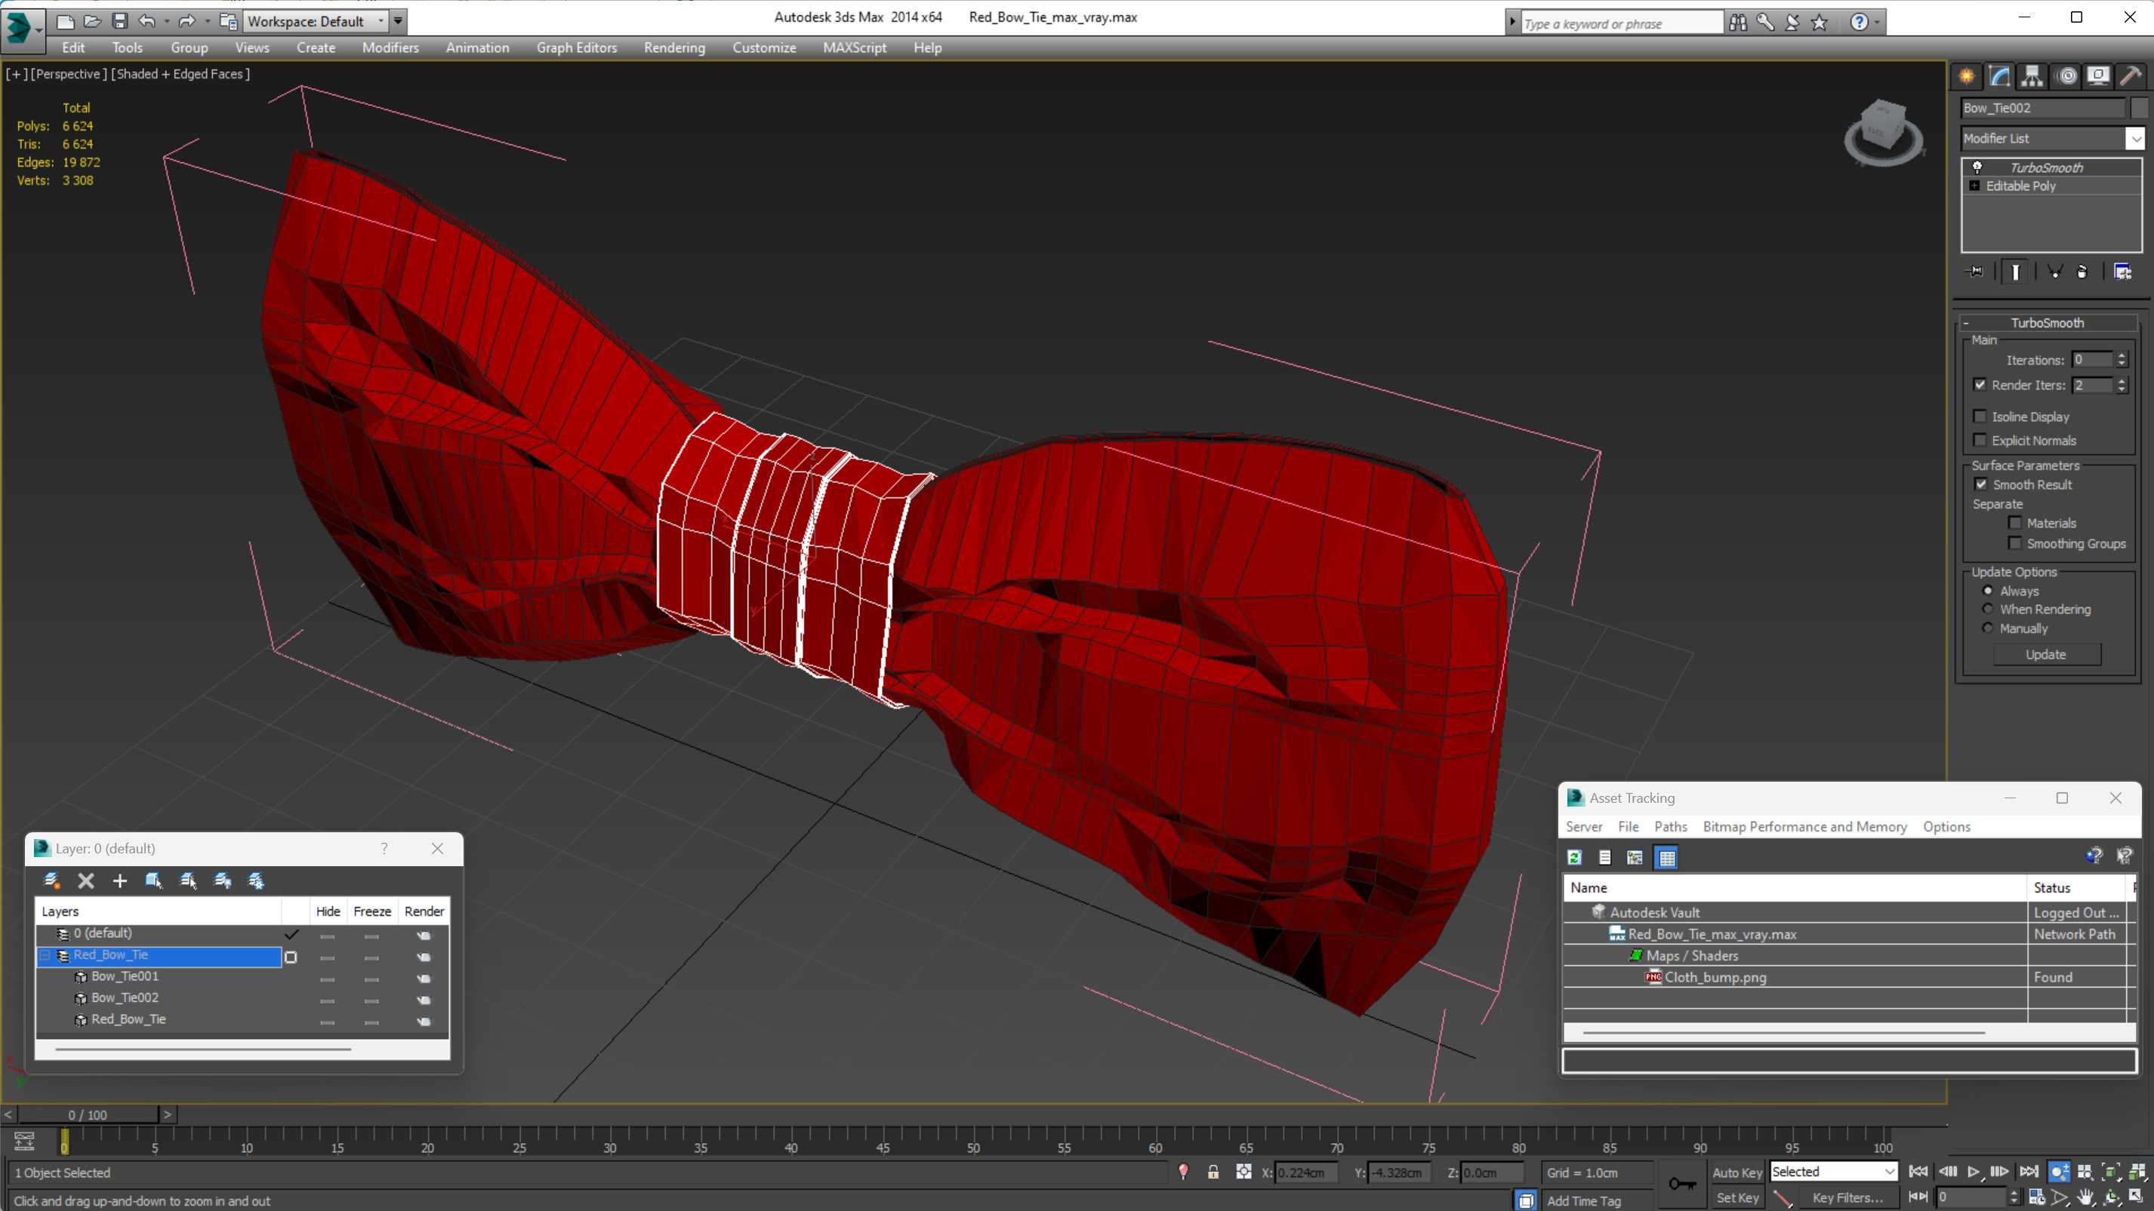This screenshot has height=1211, width=2154.
Task: Click the Undo arrow icon
Action: [x=147, y=21]
